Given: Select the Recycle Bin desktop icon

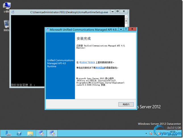Looking at the screenshot, I should (7, 26).
